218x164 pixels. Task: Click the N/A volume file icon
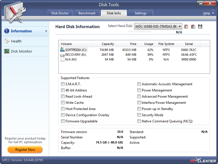tap(62, 59)
